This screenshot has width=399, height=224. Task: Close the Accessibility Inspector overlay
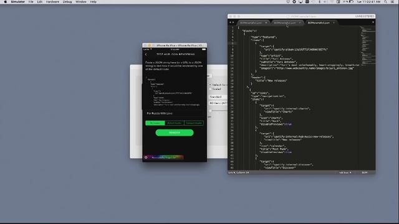pyautogui.click(x=146, y=157)
